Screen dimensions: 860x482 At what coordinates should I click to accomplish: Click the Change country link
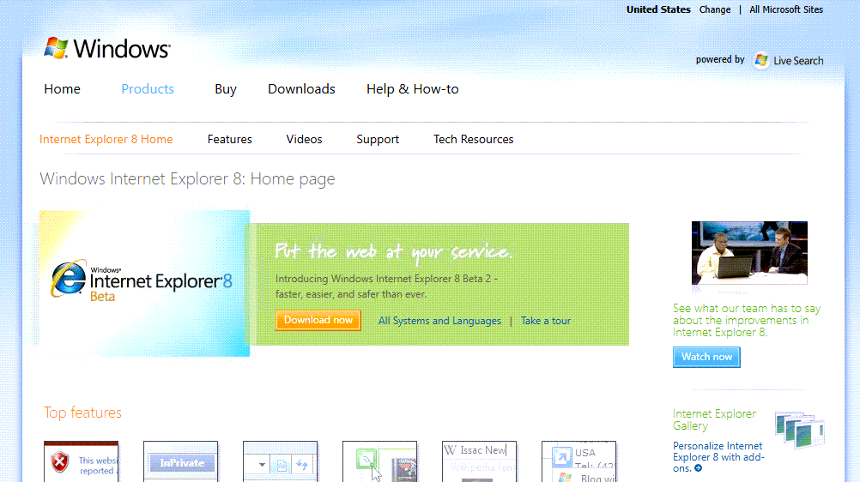pyautogui.click(x=715, y=9)
